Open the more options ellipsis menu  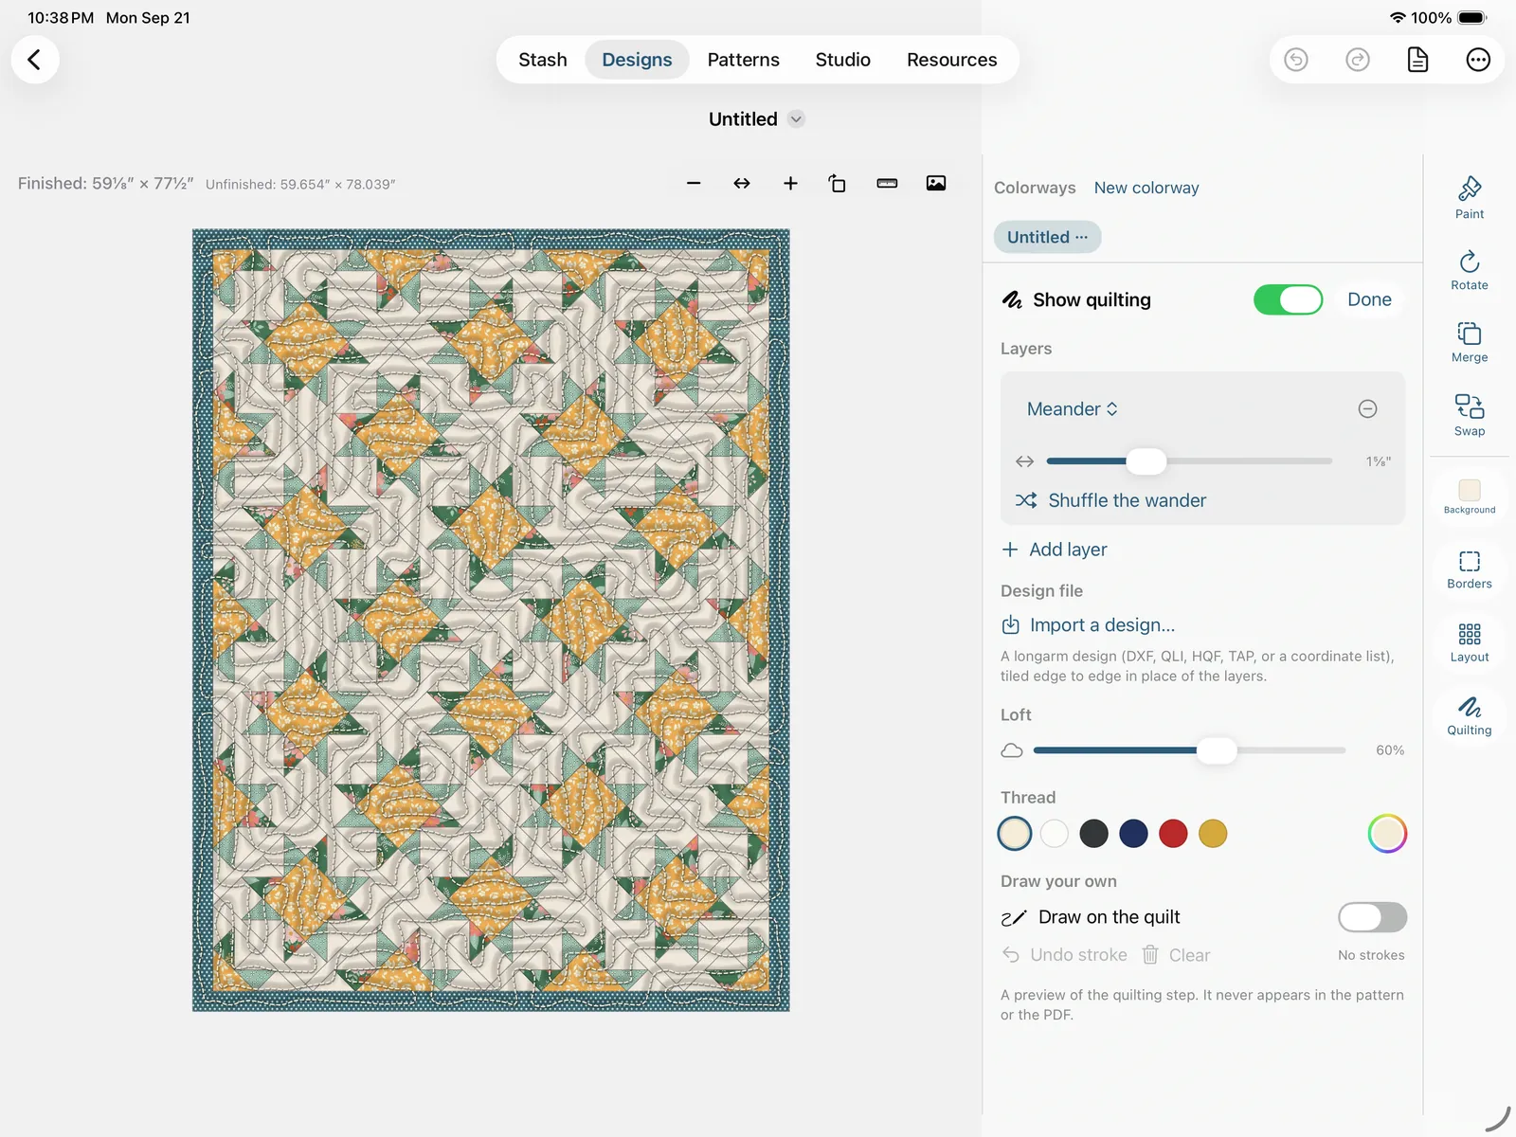[x=1478, y=60]
